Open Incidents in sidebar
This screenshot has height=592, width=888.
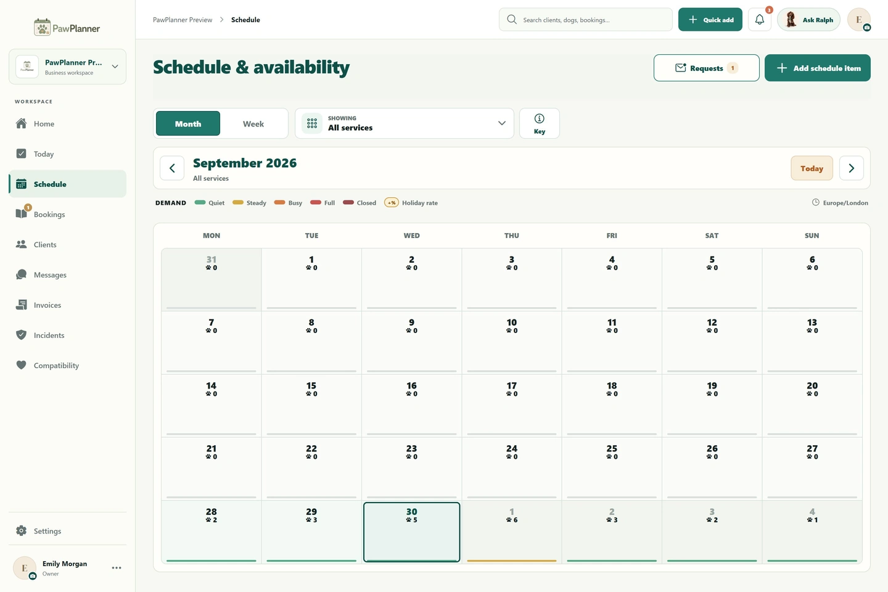click(67, 335)
